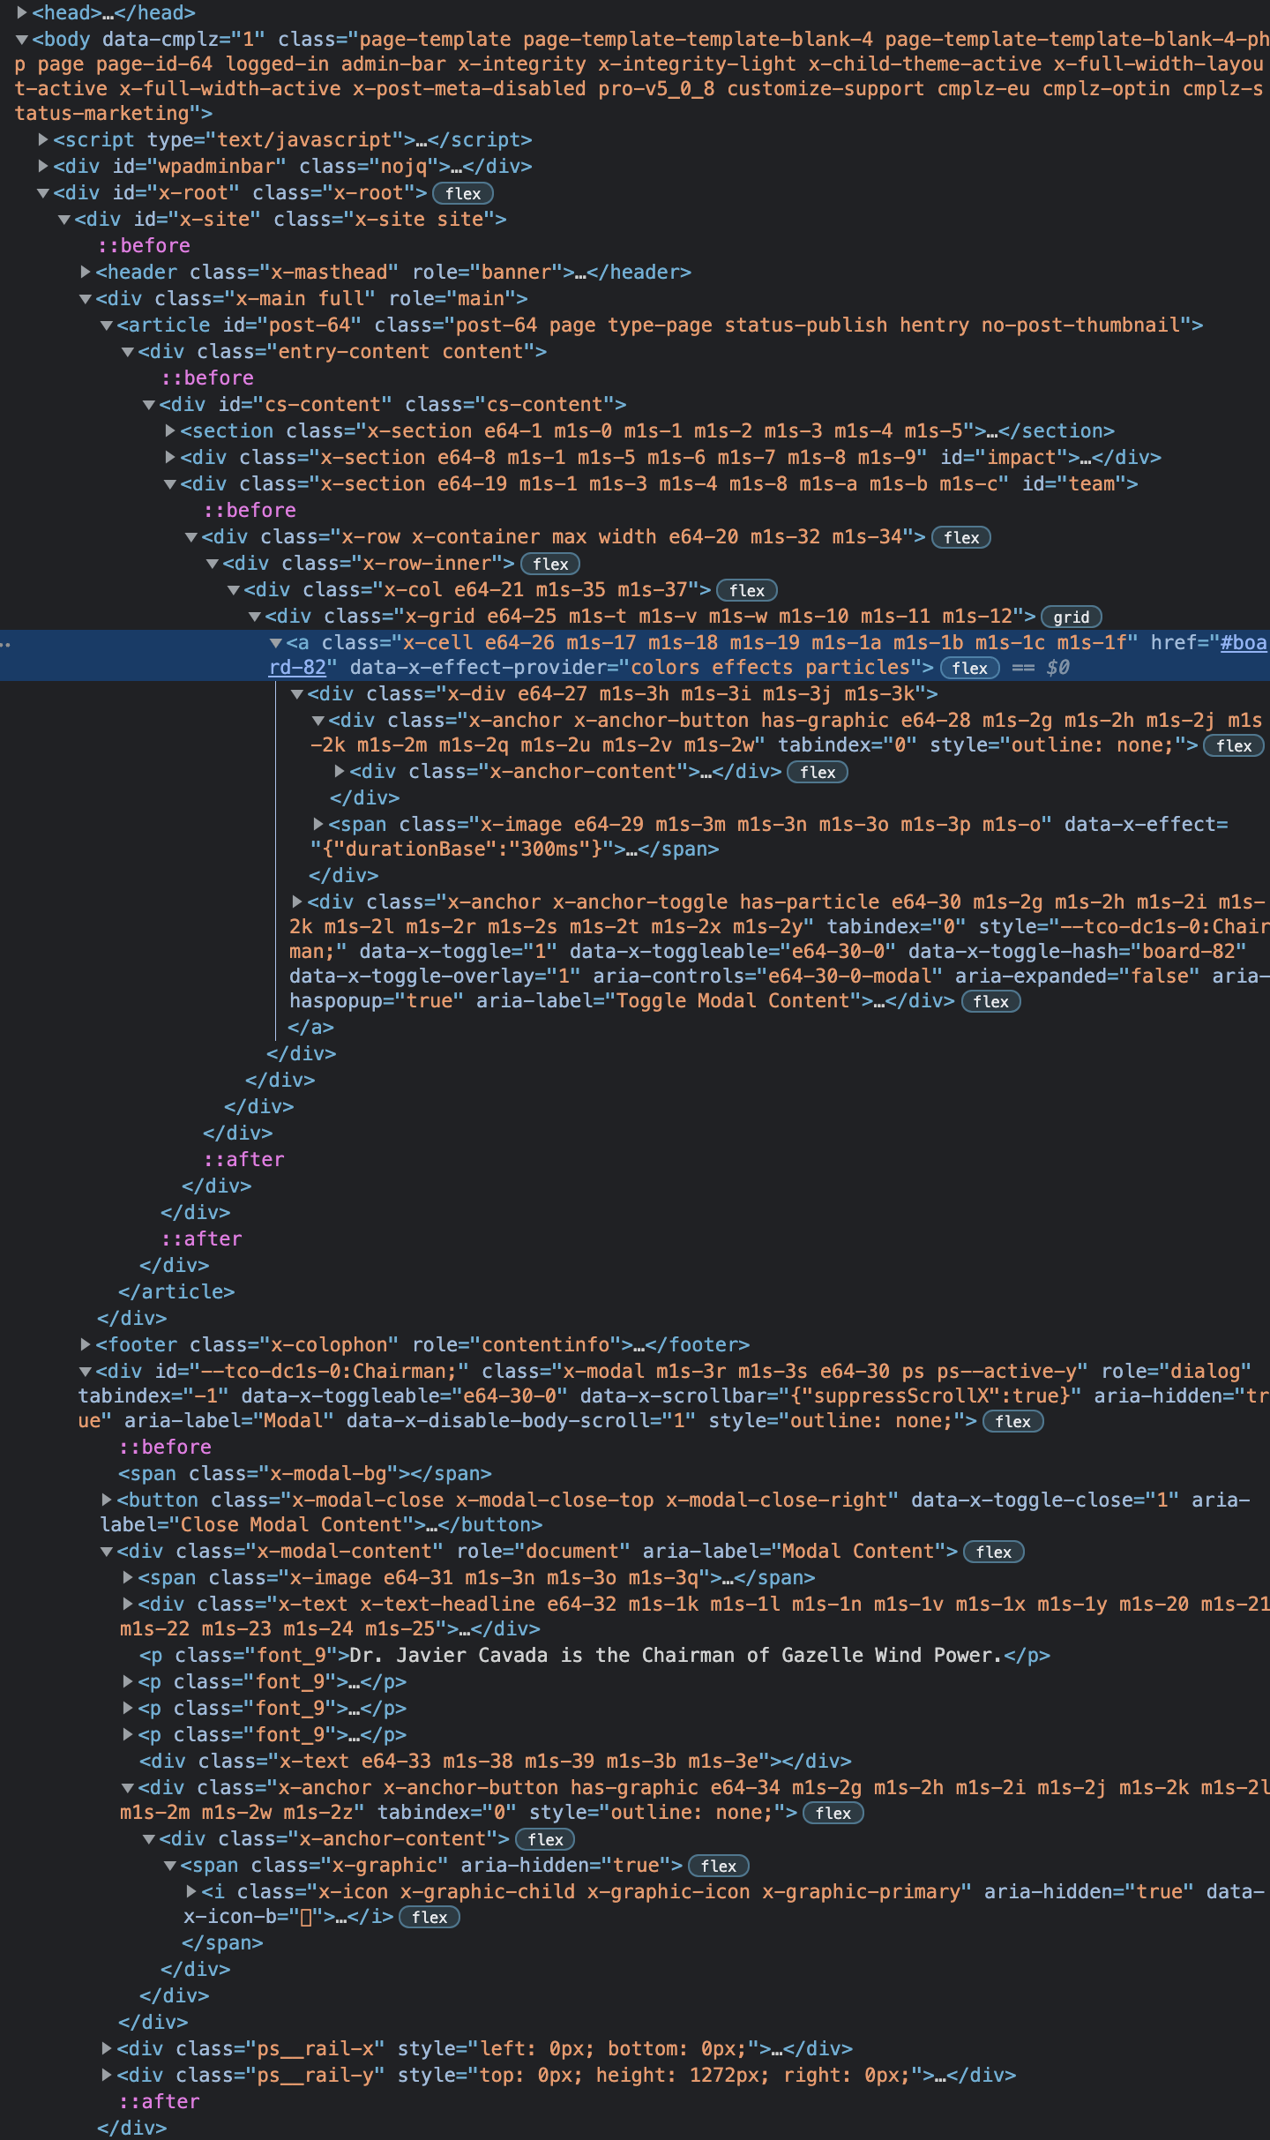Expand the x-masthead header element
Screen dimensions: 1270x2140
tap(86, 272)
